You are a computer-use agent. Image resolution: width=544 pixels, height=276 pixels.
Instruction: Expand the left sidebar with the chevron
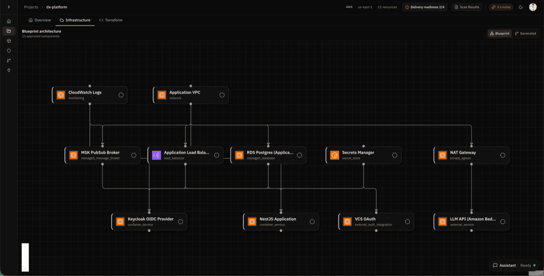[x=9, y=7]
